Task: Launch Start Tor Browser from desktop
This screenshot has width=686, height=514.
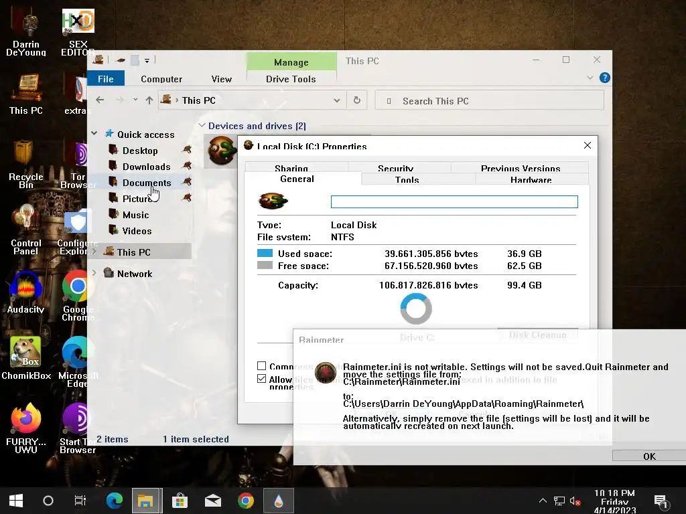Action: tap(78, 428)
